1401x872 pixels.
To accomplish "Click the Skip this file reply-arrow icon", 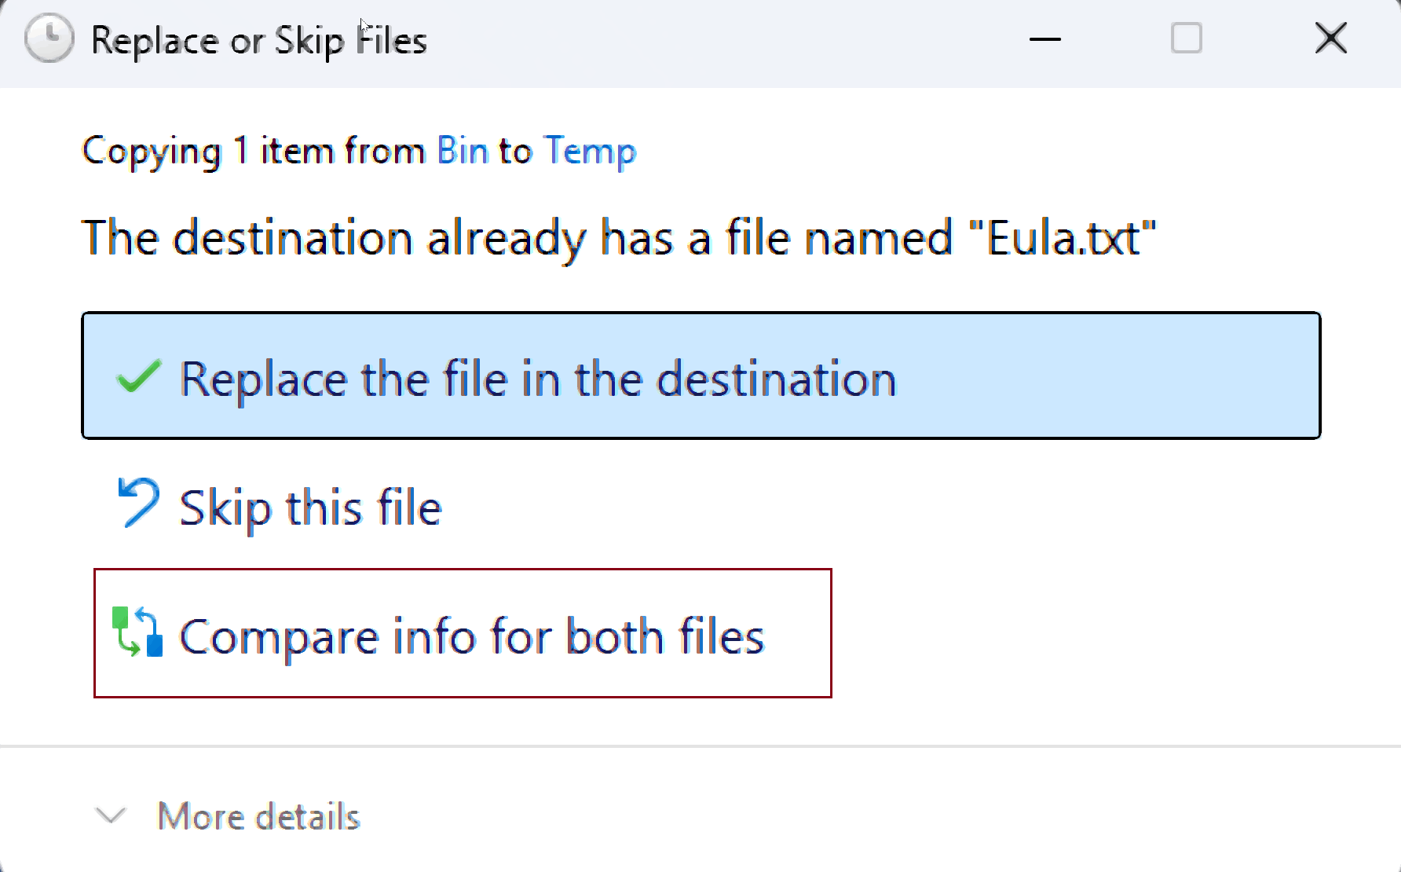I will 137,504.
